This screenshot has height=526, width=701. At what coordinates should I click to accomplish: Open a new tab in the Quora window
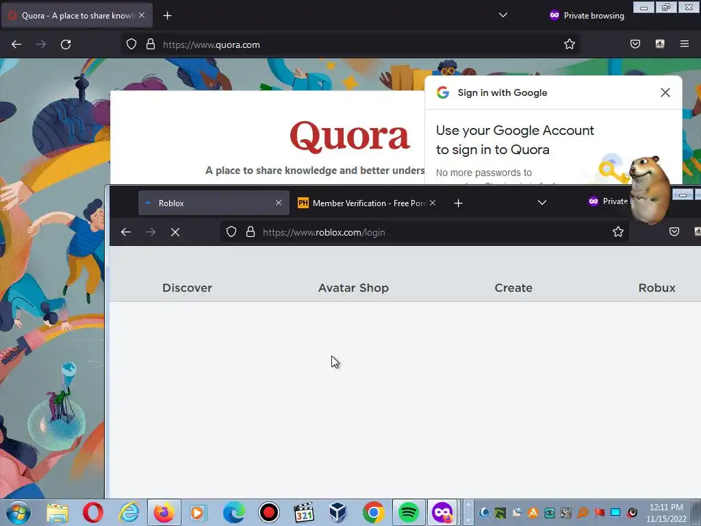coord(167,16)
